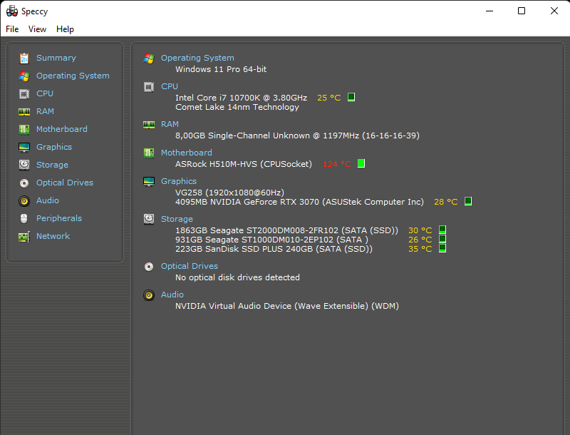Select Summary in the sidebar

tap(56, 58)
